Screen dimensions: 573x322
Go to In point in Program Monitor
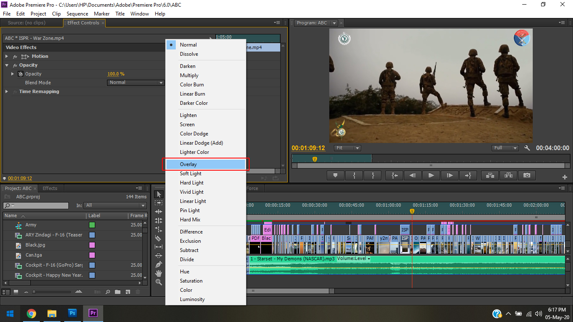(394, 176)
